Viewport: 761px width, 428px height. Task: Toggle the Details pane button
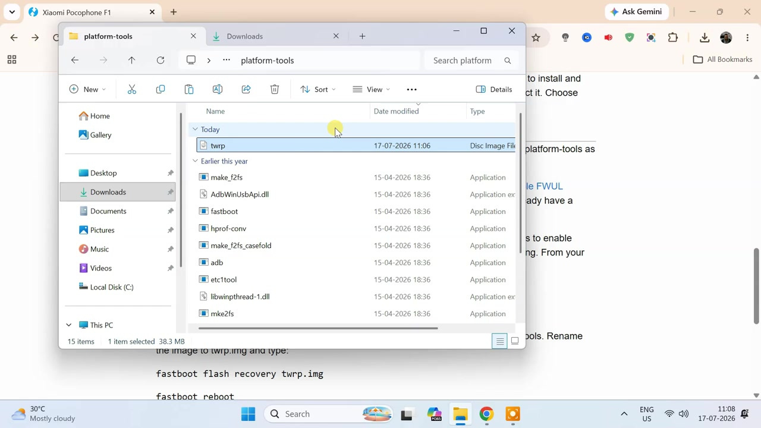tap(494, 89)
